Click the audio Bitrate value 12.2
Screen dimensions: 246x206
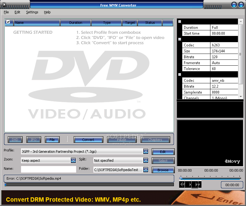pos(224,86)
